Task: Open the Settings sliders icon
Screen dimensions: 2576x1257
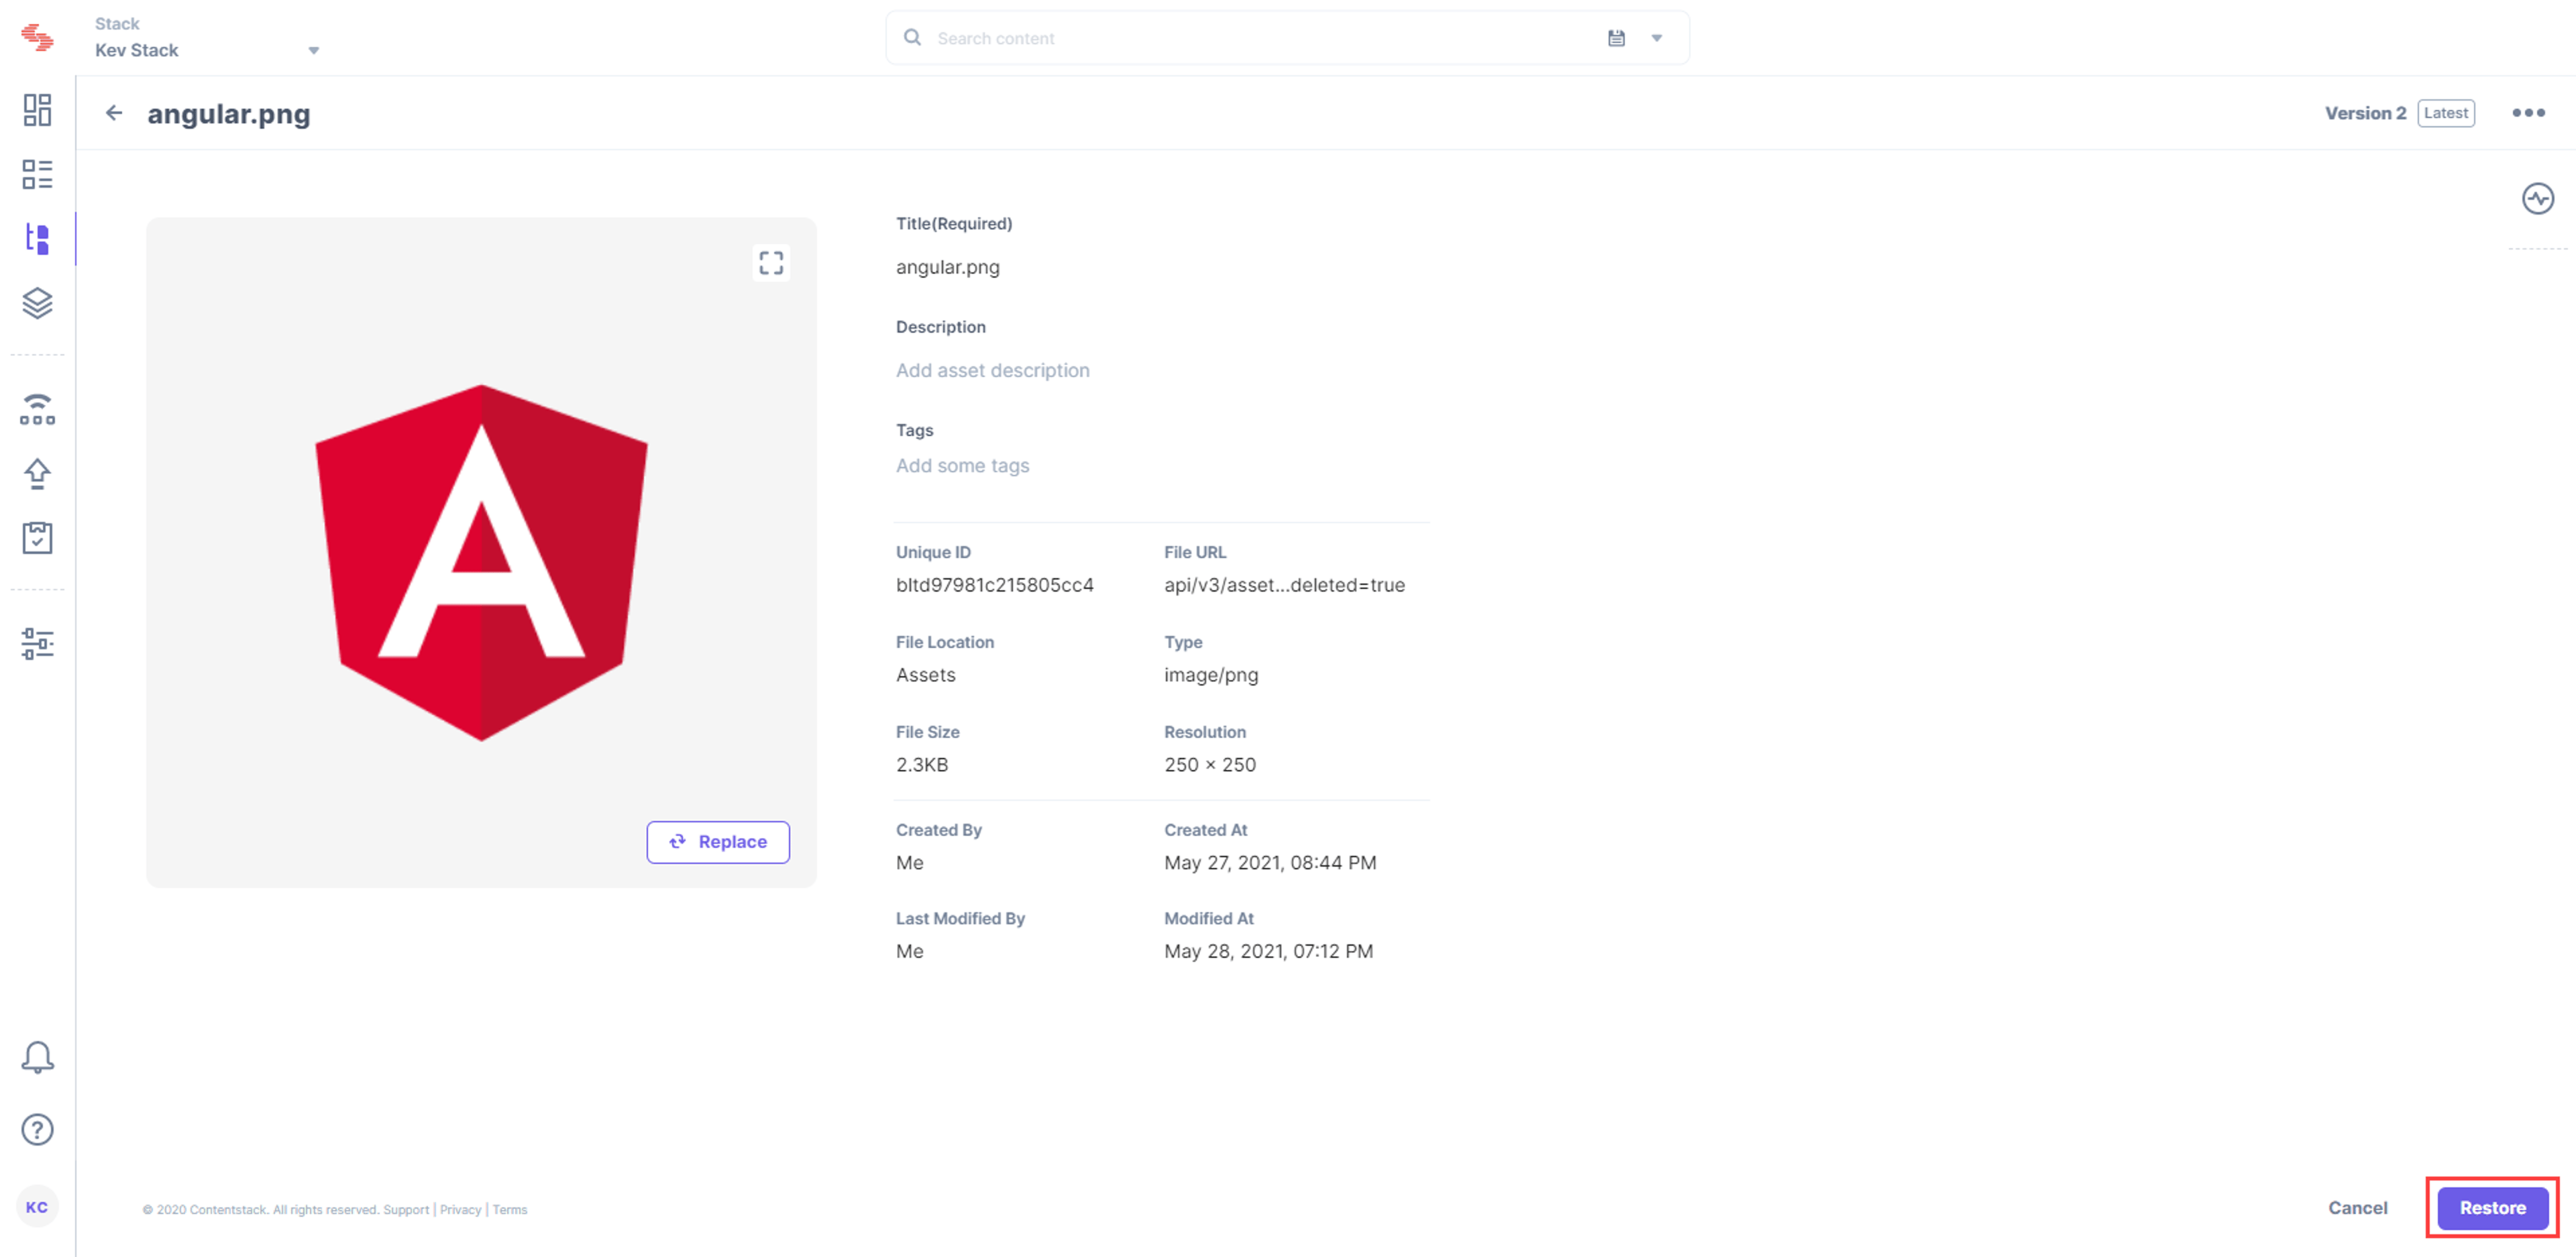Action: click(37, 643)
